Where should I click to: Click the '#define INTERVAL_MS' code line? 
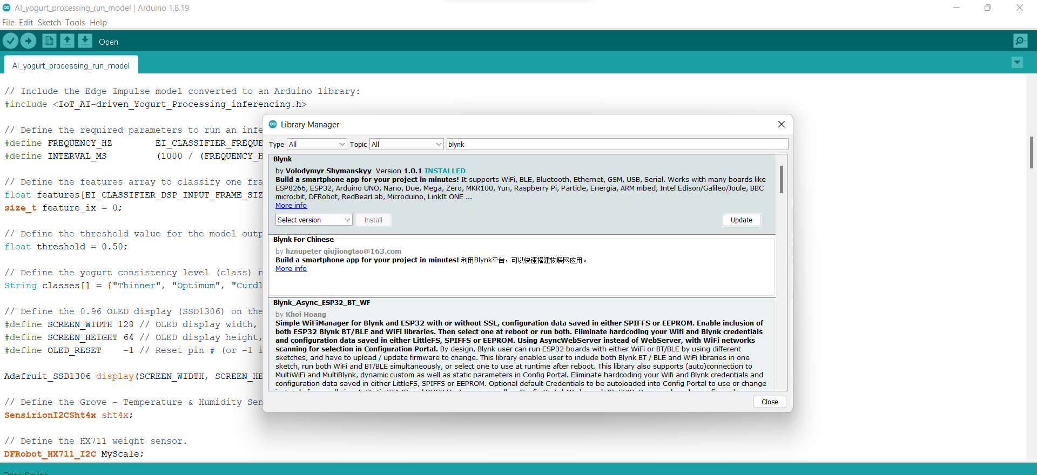(133, 156)
